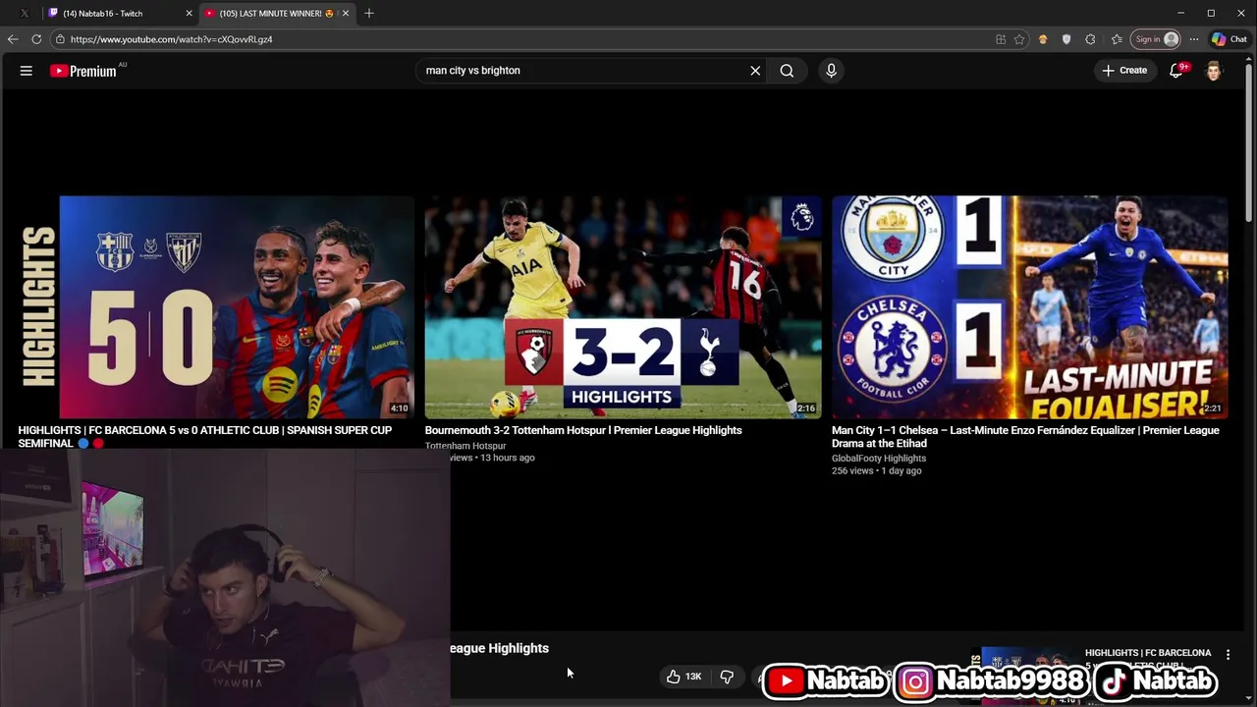Open the split screen apps icon
Viewport: 1257px width, 707px height.
pos(1001,39)
